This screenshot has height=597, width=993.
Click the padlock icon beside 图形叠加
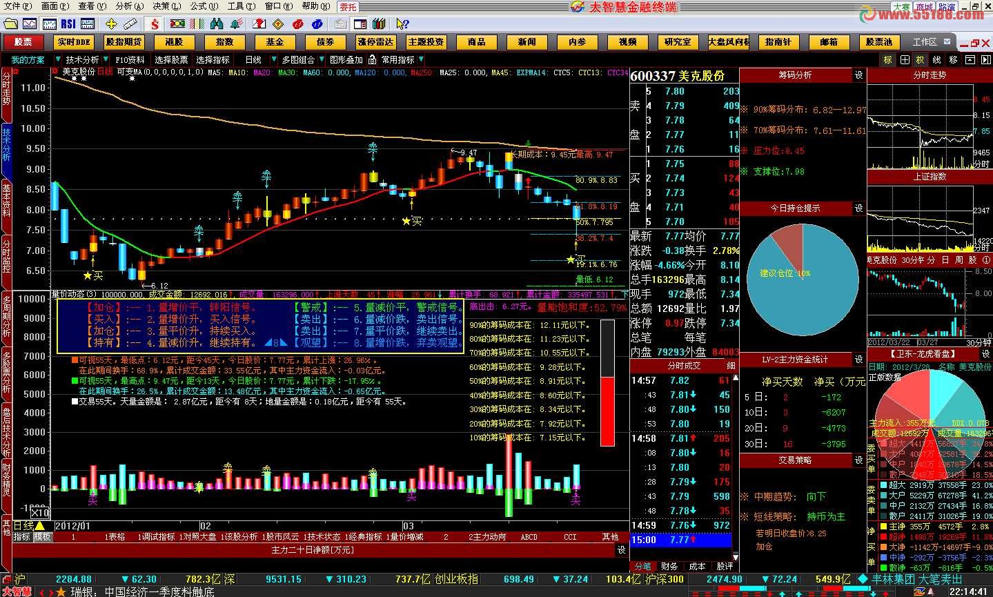coord(371,60)
